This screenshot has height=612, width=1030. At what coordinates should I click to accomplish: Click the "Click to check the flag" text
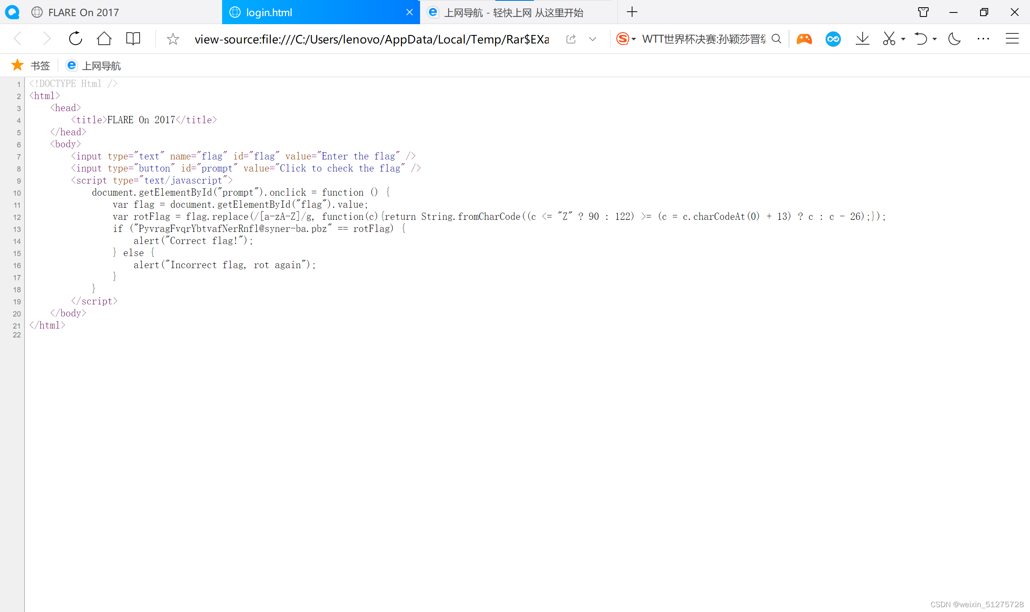pyautogui.click(x=340, y=168)
